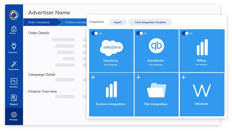Open View Mappings under QuickBooks
This screenshot has width=232, height=131.
coord(156,65)
